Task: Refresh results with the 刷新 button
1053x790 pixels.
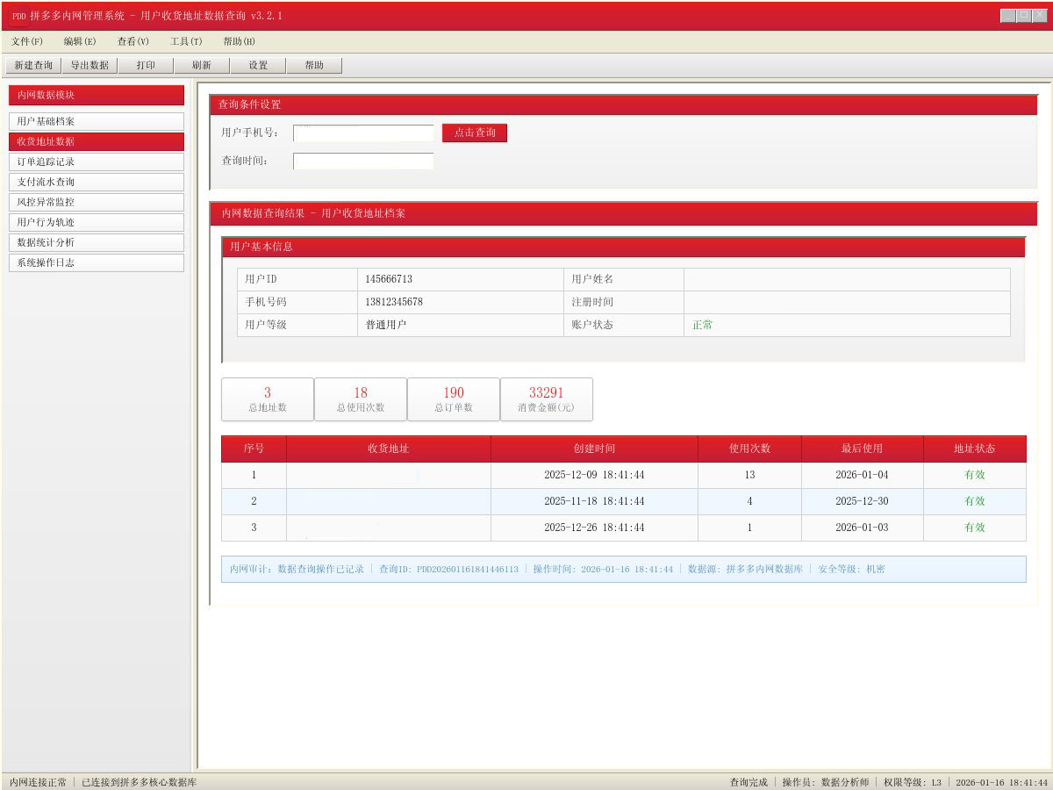Action: pyautogui.click(x=202, y=65)
